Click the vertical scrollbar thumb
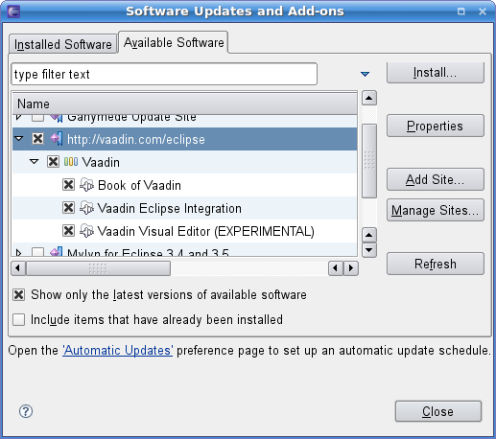This screenshot has height=439, width=496. pos(369,161)
